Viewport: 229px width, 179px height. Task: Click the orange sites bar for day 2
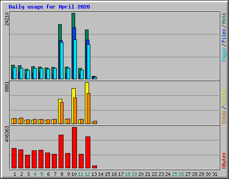pos(21,121)
